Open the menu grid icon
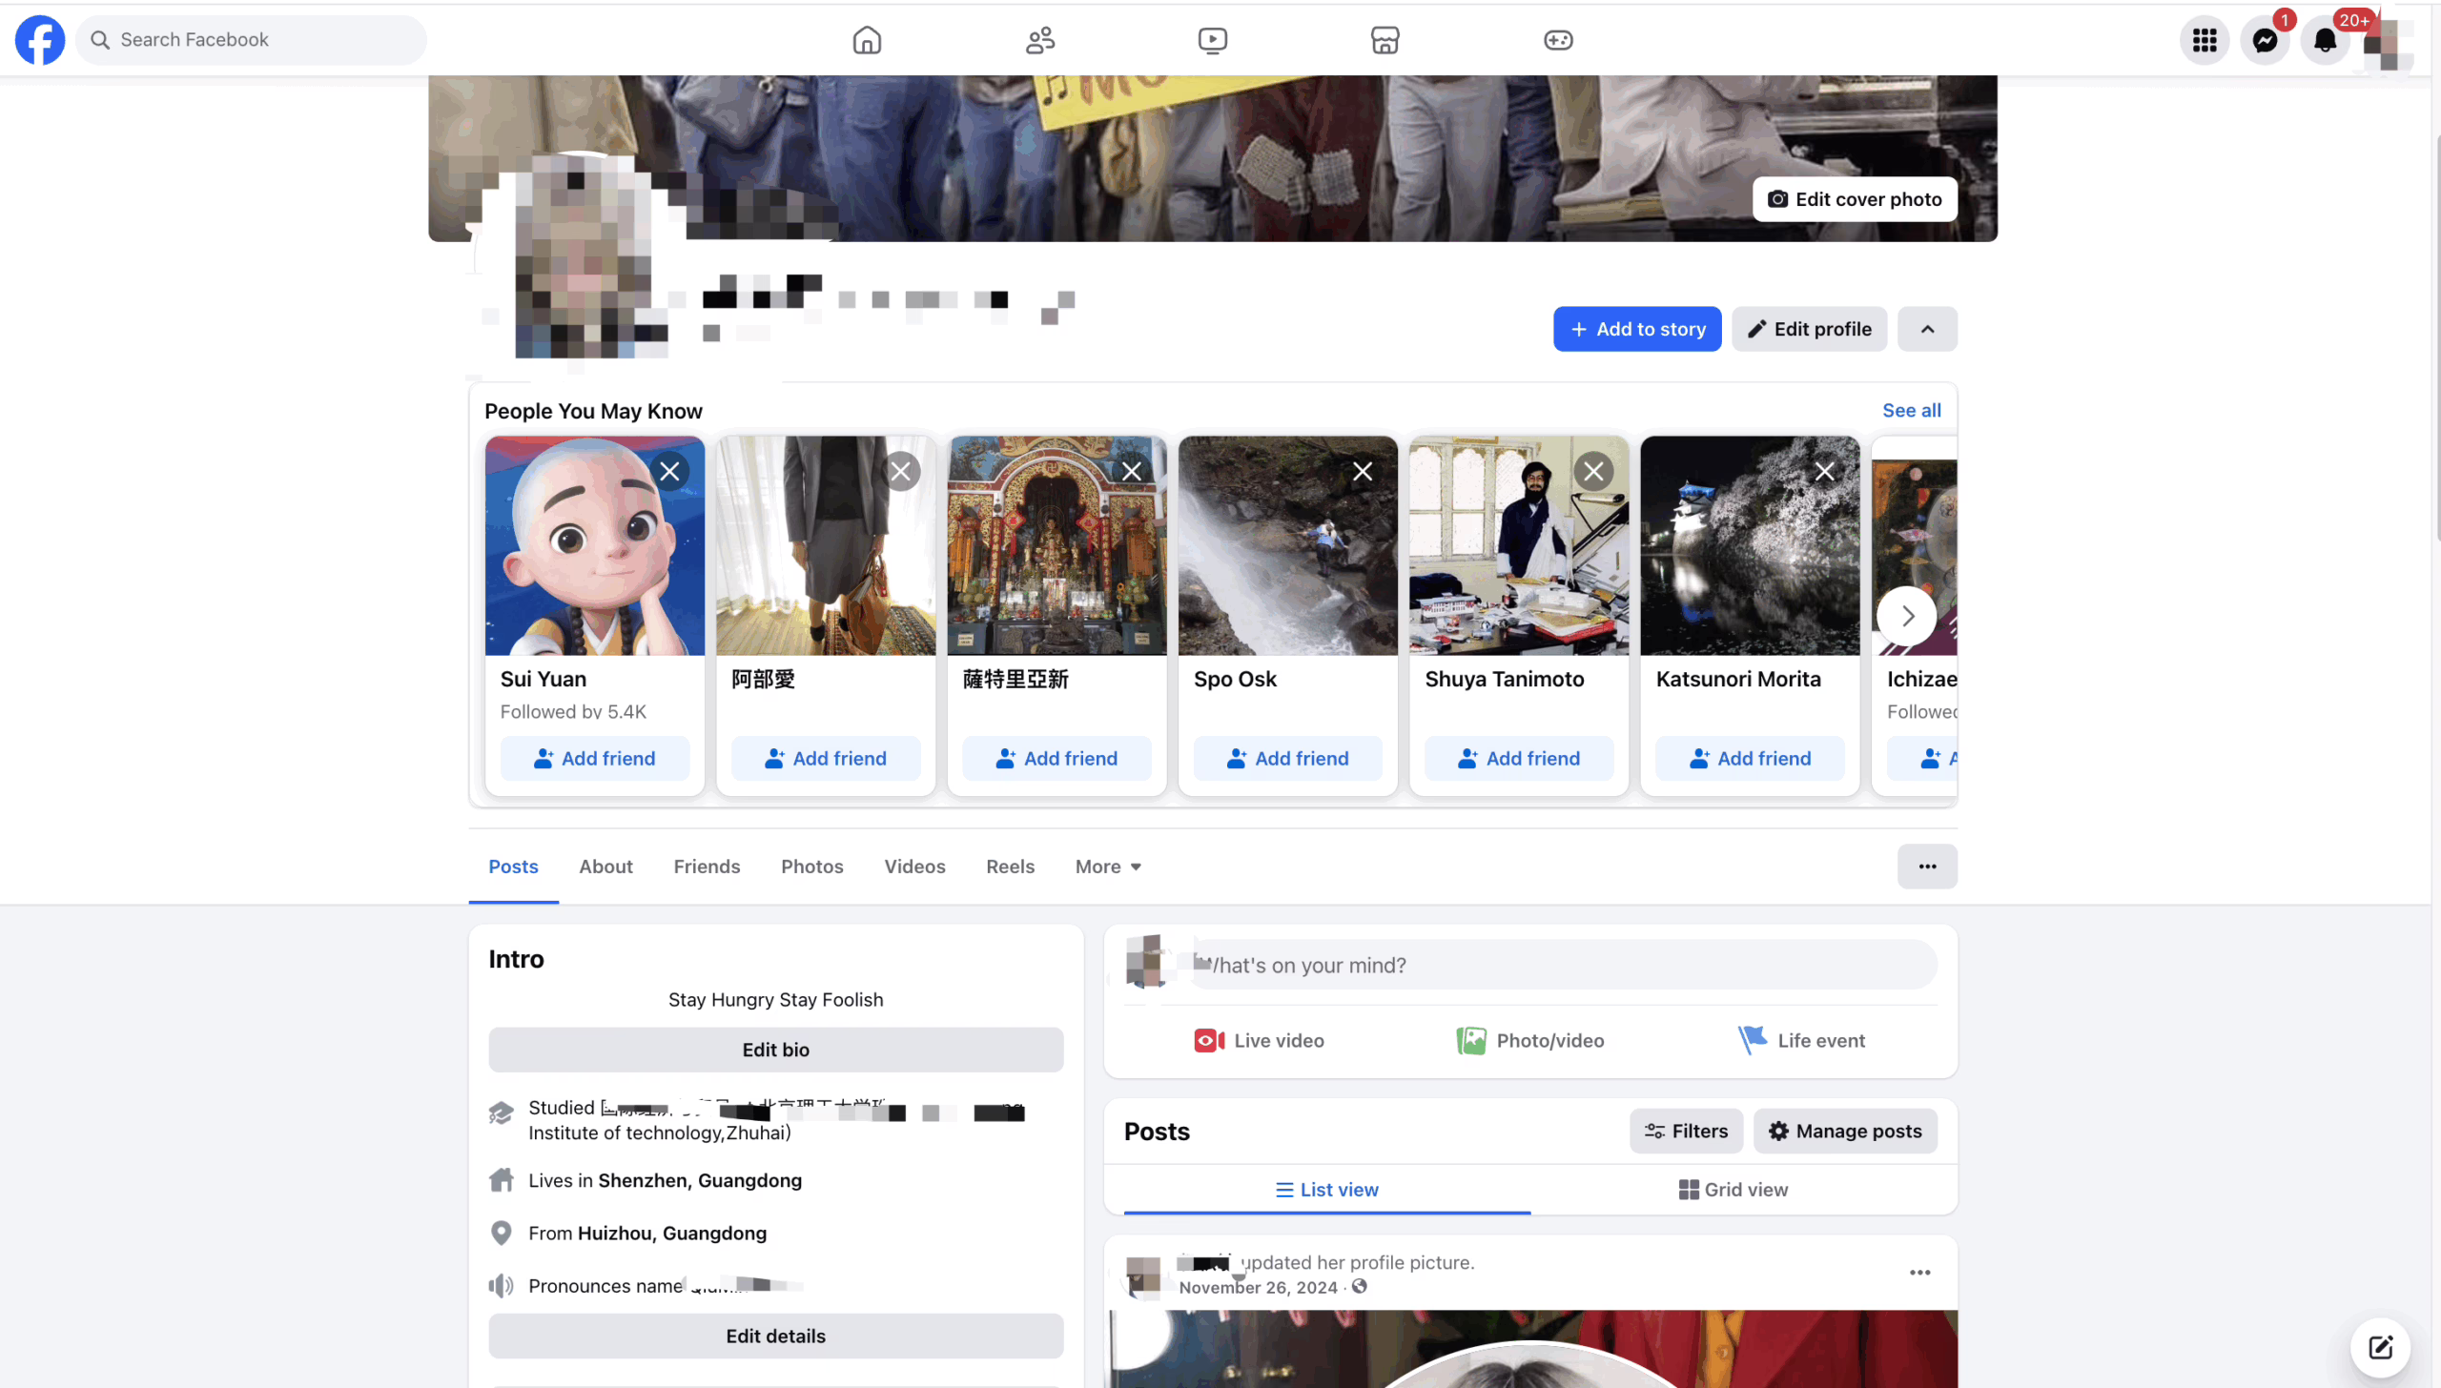Image resolution: width=2441 pixels, height=1388 pixels. pyautogui.click(x=2204, y=40)
